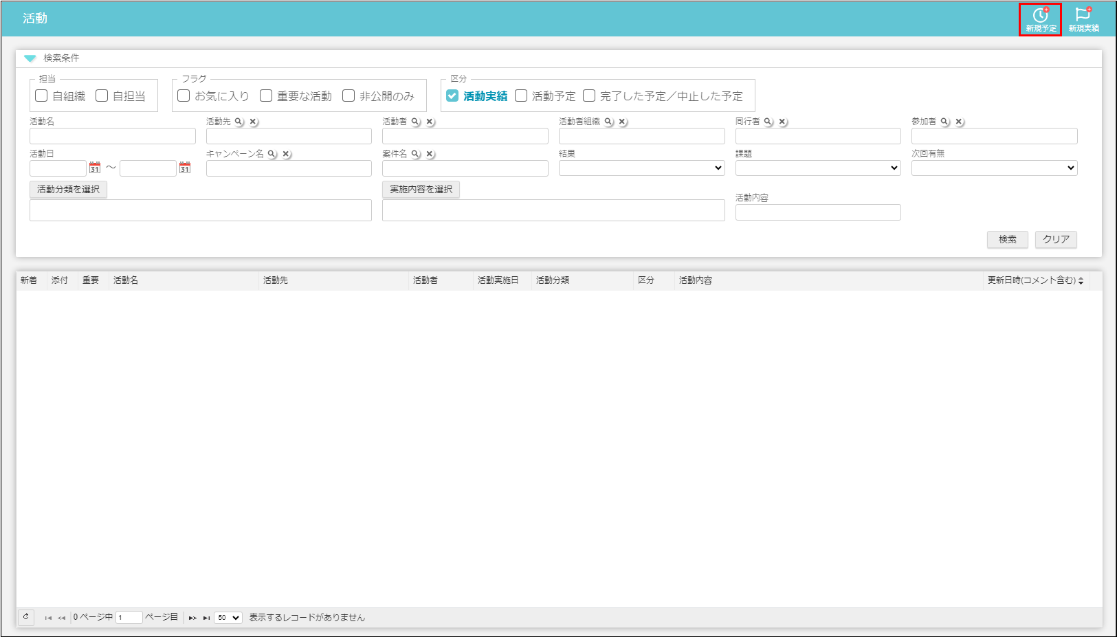Focus the 活動先 text field
Screen dimensions: 1117x637
click(289, 136)
